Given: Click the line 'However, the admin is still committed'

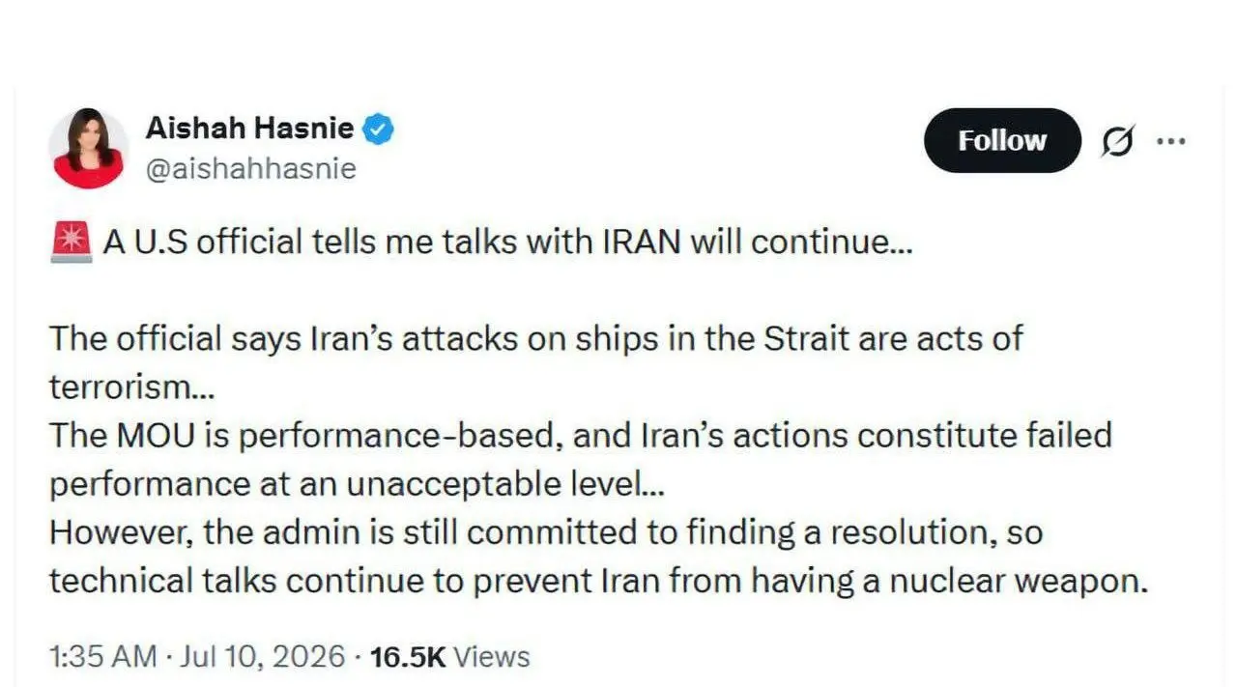Looking at the screenshot, I should pyautogui.click(x=546, y=532).
